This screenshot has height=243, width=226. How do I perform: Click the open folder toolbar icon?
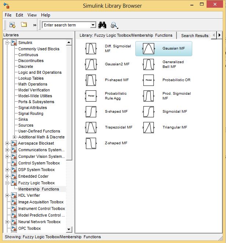[24, 25]
